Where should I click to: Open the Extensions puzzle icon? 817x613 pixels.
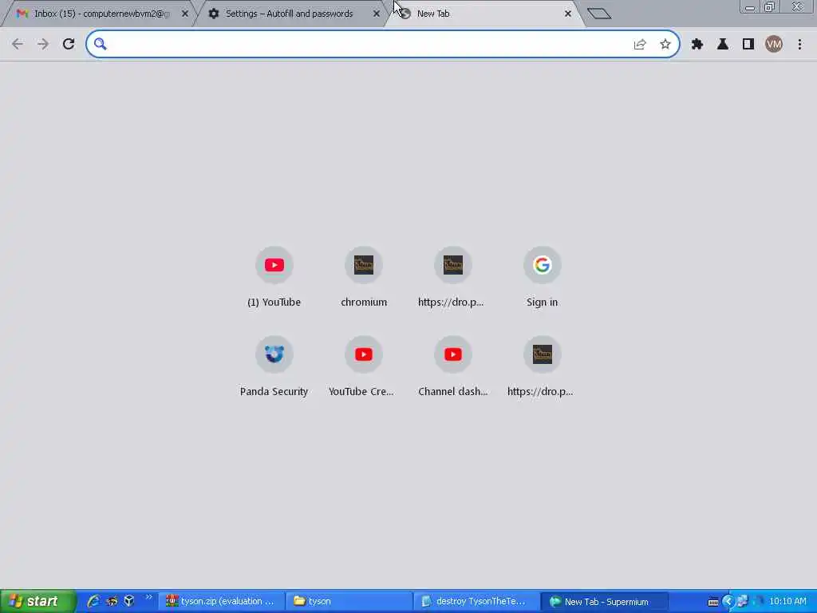point(697,45)
